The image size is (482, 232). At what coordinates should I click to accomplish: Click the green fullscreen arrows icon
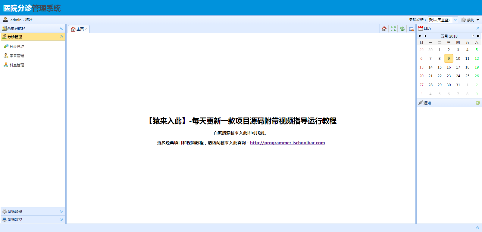click(393, 29)
